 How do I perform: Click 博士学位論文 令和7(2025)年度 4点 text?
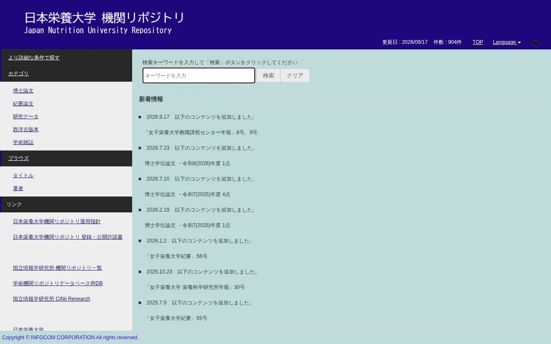pyautogui.click(x=187, y=194)
